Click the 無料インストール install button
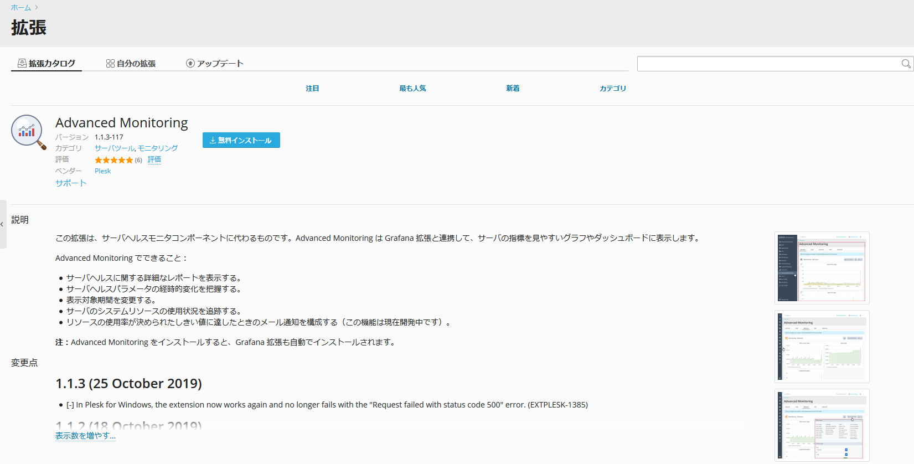 tap(241, 140)
